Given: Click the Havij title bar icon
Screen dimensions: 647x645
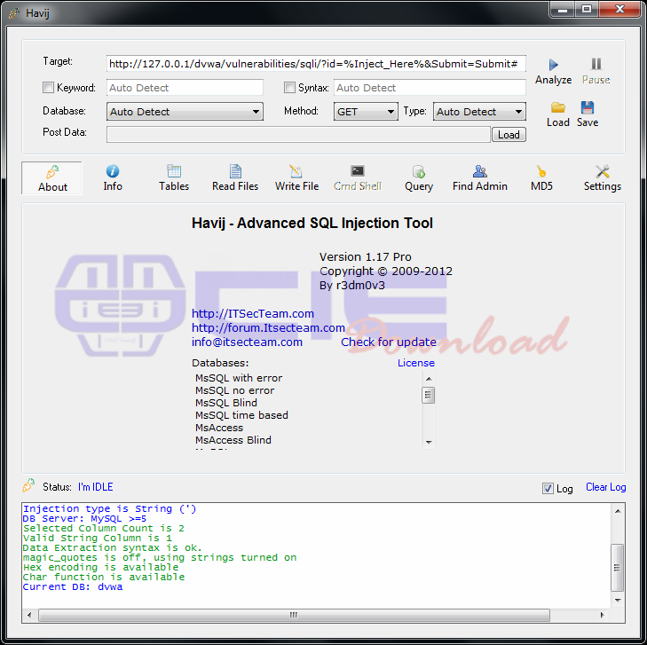Looking at the screenshot, I should click(14, 13).
